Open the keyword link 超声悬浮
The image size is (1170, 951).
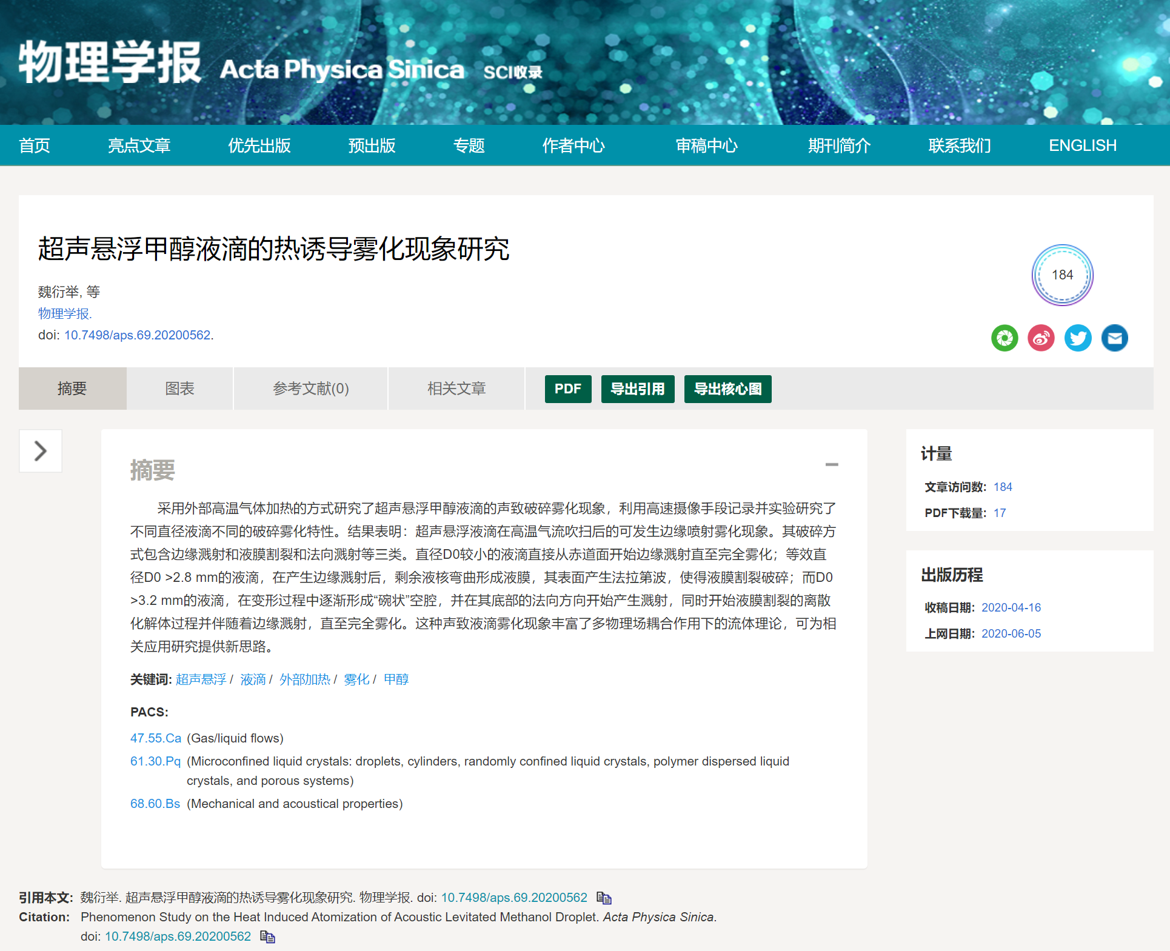point(201,679)
